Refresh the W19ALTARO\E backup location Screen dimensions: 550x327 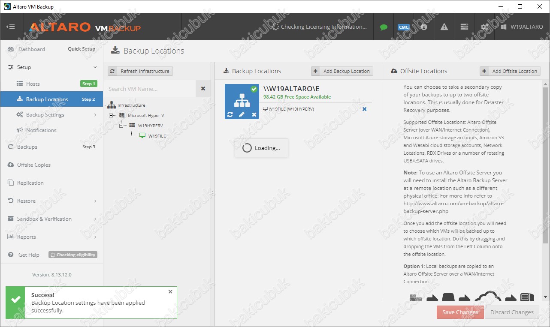click(x=230, y=115)
